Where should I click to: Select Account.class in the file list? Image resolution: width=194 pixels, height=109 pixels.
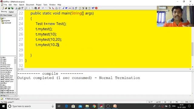coord(5,74)
